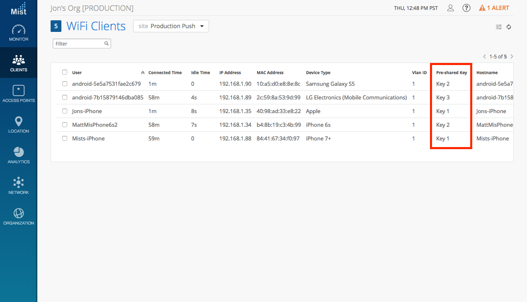Go to the next page of results
The image size is (527, 302).
click(x=512, y=56)
